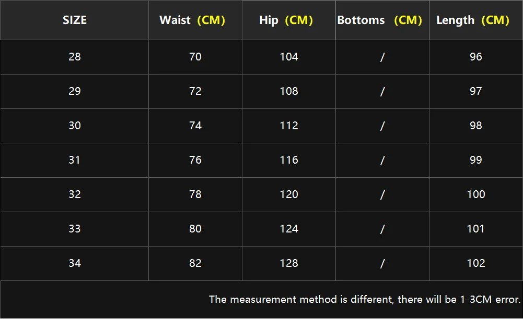
Task: Select the size 34 row label
Action: point(75,263)
